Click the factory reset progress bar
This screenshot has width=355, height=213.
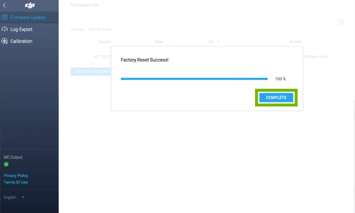194,79
